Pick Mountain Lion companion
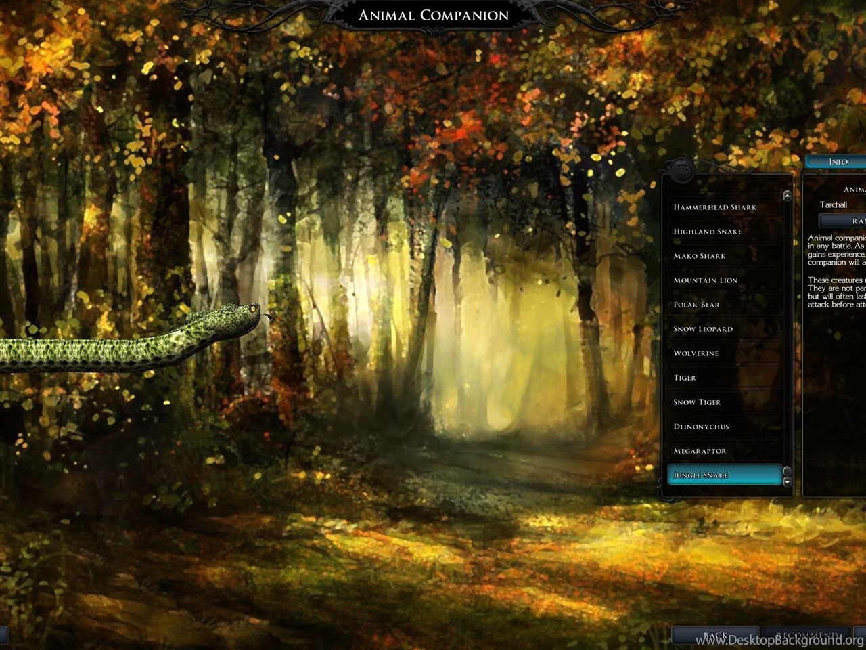Image resolution: width=866 pixels, height=650 pixels. (x=724, y=280)
